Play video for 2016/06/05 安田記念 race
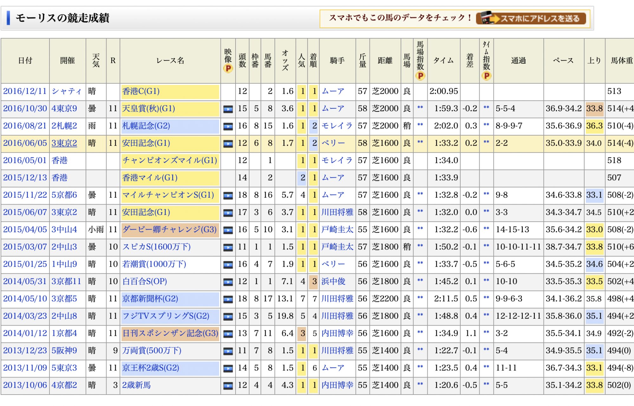The image size is (634, 406). [228, 144]
